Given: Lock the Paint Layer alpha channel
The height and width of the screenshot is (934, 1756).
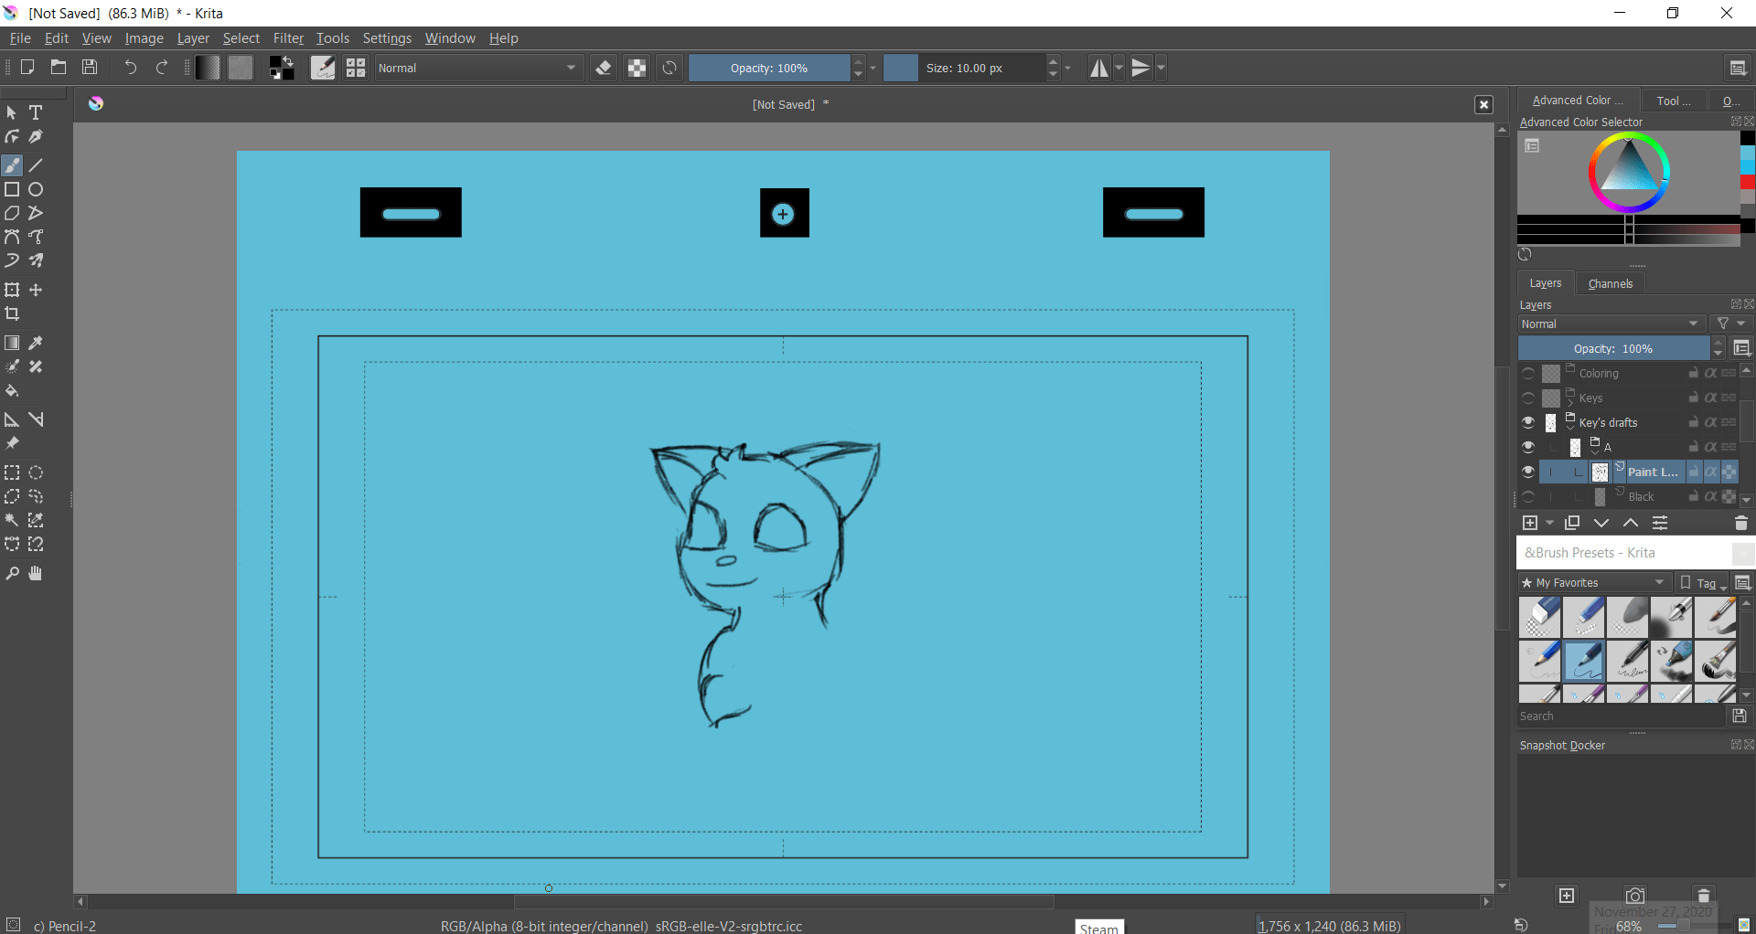Looking at the screenshot, I should [x=1713, y=472].
